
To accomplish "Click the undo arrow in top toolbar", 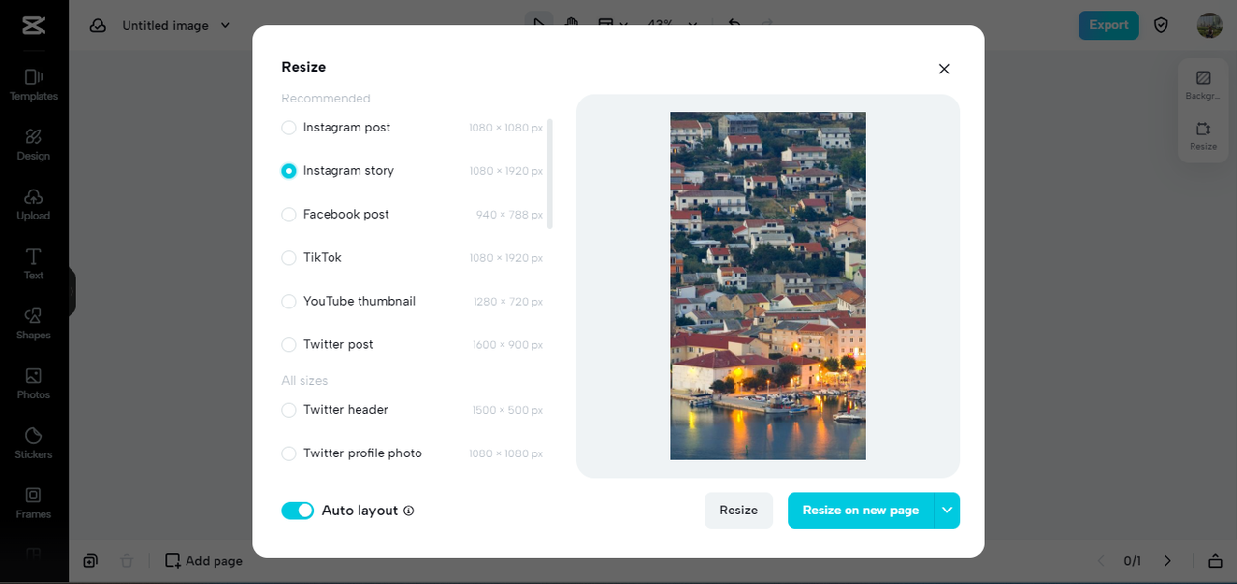I will 734,25.
